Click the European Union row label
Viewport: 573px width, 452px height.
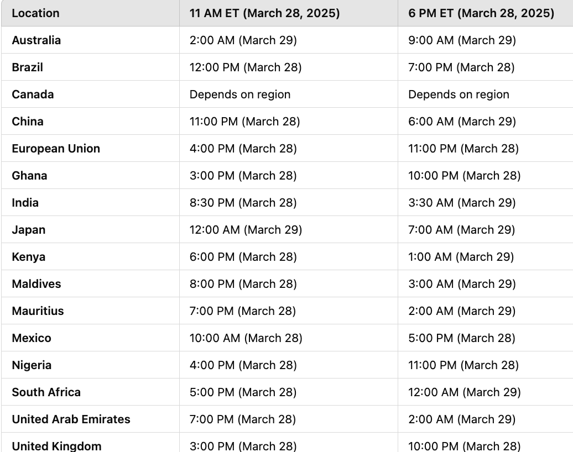[56, 148]
